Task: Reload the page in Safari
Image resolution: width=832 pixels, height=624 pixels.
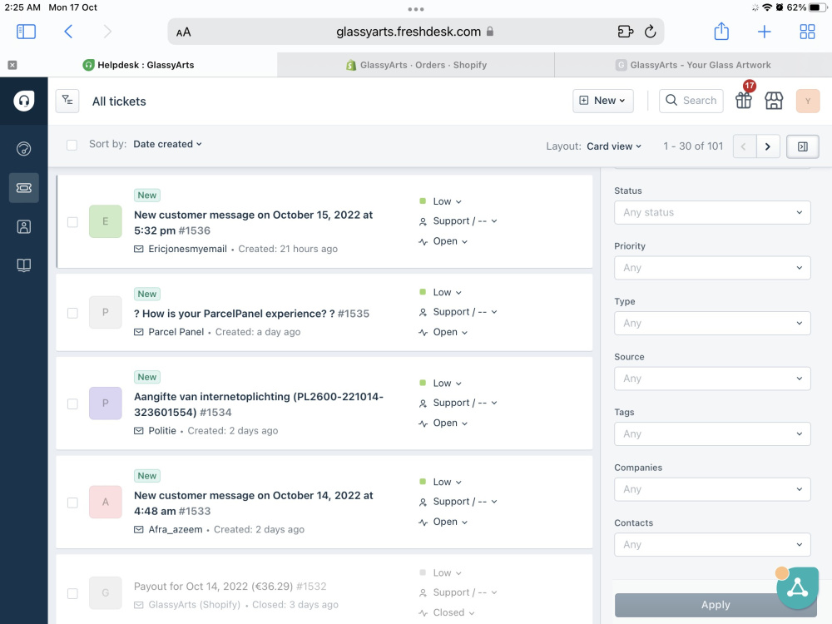Action: click(650, 32)
